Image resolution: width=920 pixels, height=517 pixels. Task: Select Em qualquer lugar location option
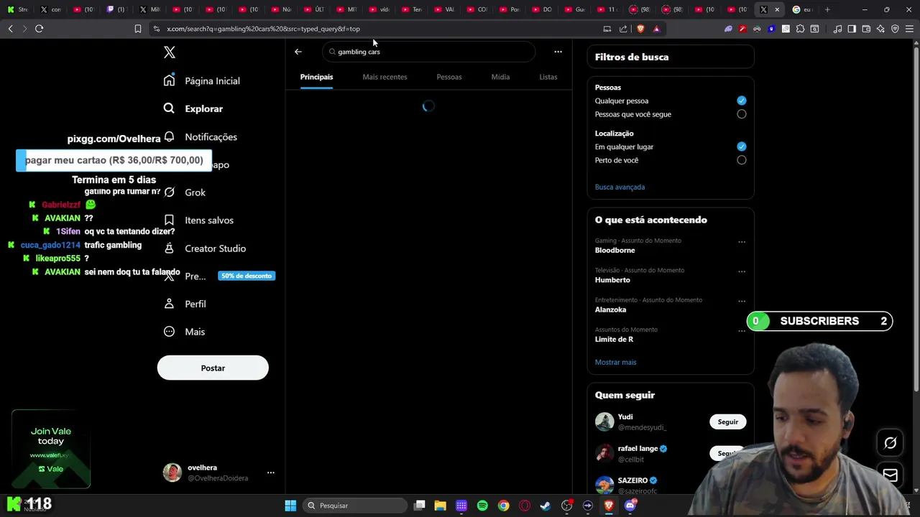pyautogui.click(x=742, y=146)
